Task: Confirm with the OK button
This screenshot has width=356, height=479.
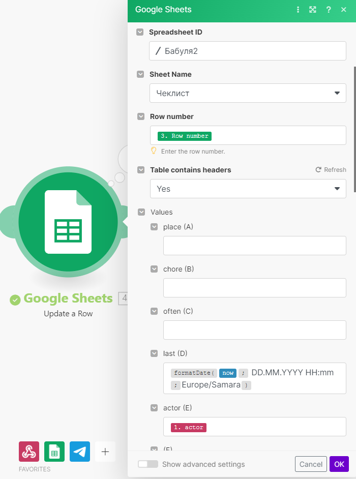Action: click(339, 464)
